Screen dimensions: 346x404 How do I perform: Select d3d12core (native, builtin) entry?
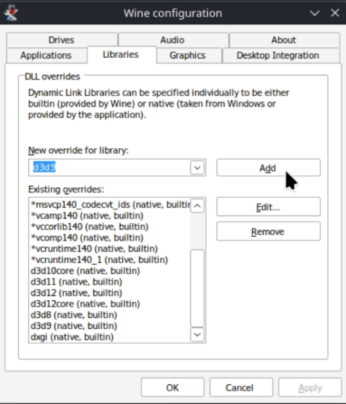[110, 304]
